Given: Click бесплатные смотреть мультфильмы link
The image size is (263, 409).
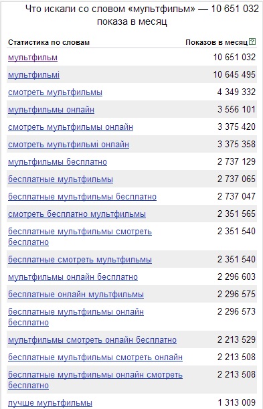Looking at the screenshot, I should pyautogui.click(x=80, y=260).
